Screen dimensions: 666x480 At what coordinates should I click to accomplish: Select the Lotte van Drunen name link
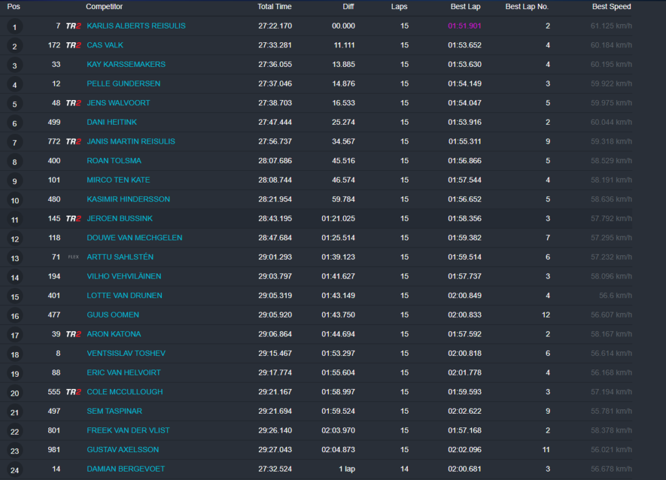pos(126,296)
